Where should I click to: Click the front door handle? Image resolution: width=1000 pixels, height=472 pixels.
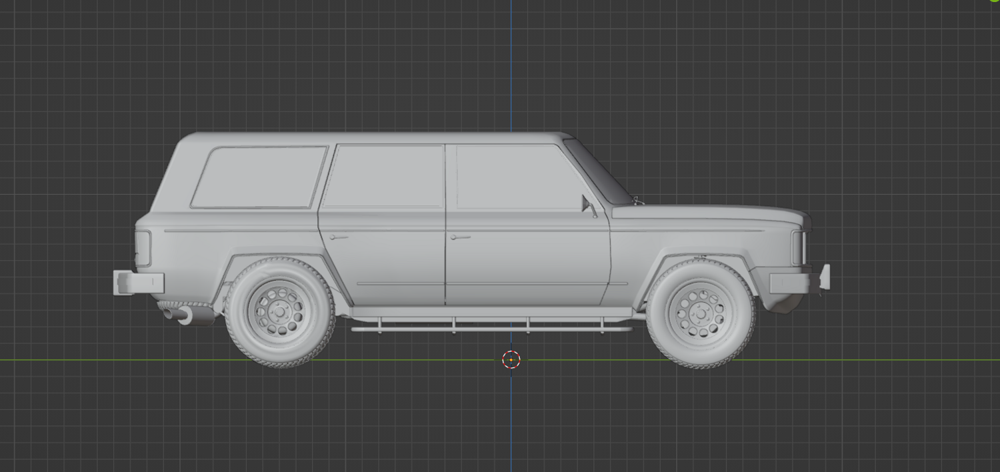point(460,237)
